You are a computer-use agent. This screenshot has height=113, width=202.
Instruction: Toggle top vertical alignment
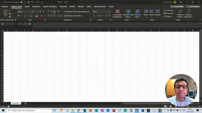(x=48, y=11)
